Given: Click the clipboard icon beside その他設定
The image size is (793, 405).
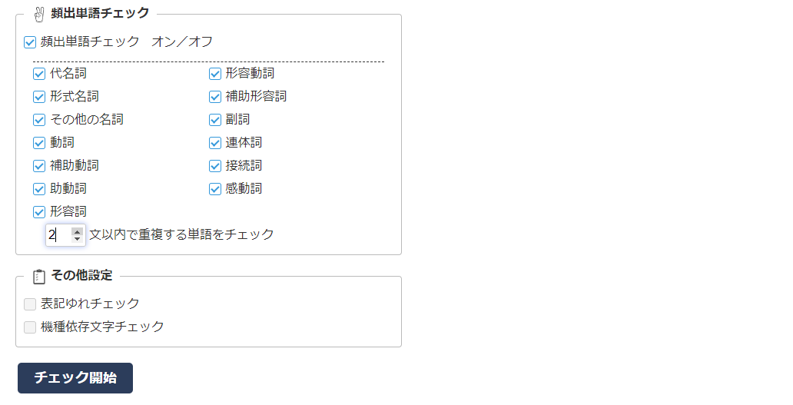Looking at the screenshot, I should tap(40, 276).
